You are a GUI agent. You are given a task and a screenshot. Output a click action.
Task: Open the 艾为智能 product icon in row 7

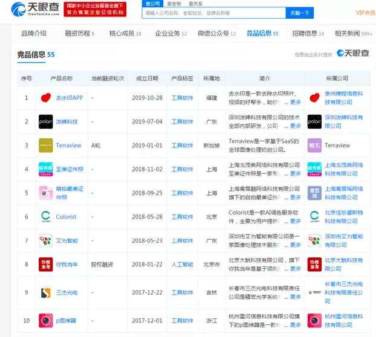click(46, 240)
